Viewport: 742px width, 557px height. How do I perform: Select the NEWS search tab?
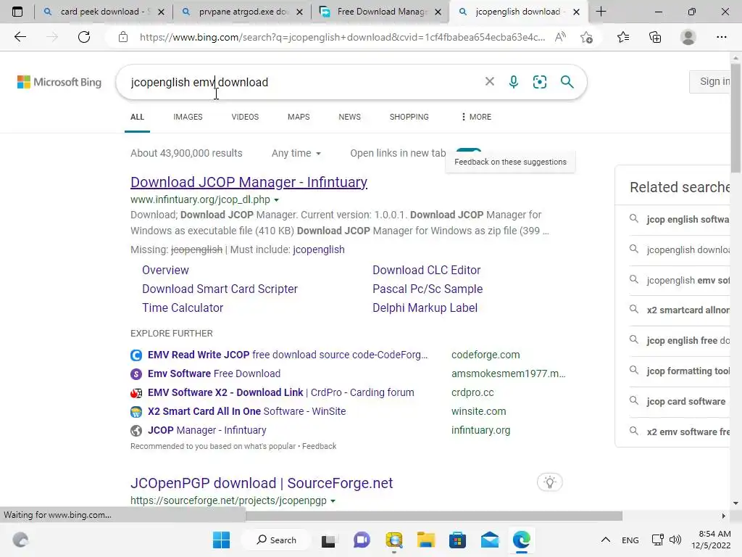tap(350, 117)
